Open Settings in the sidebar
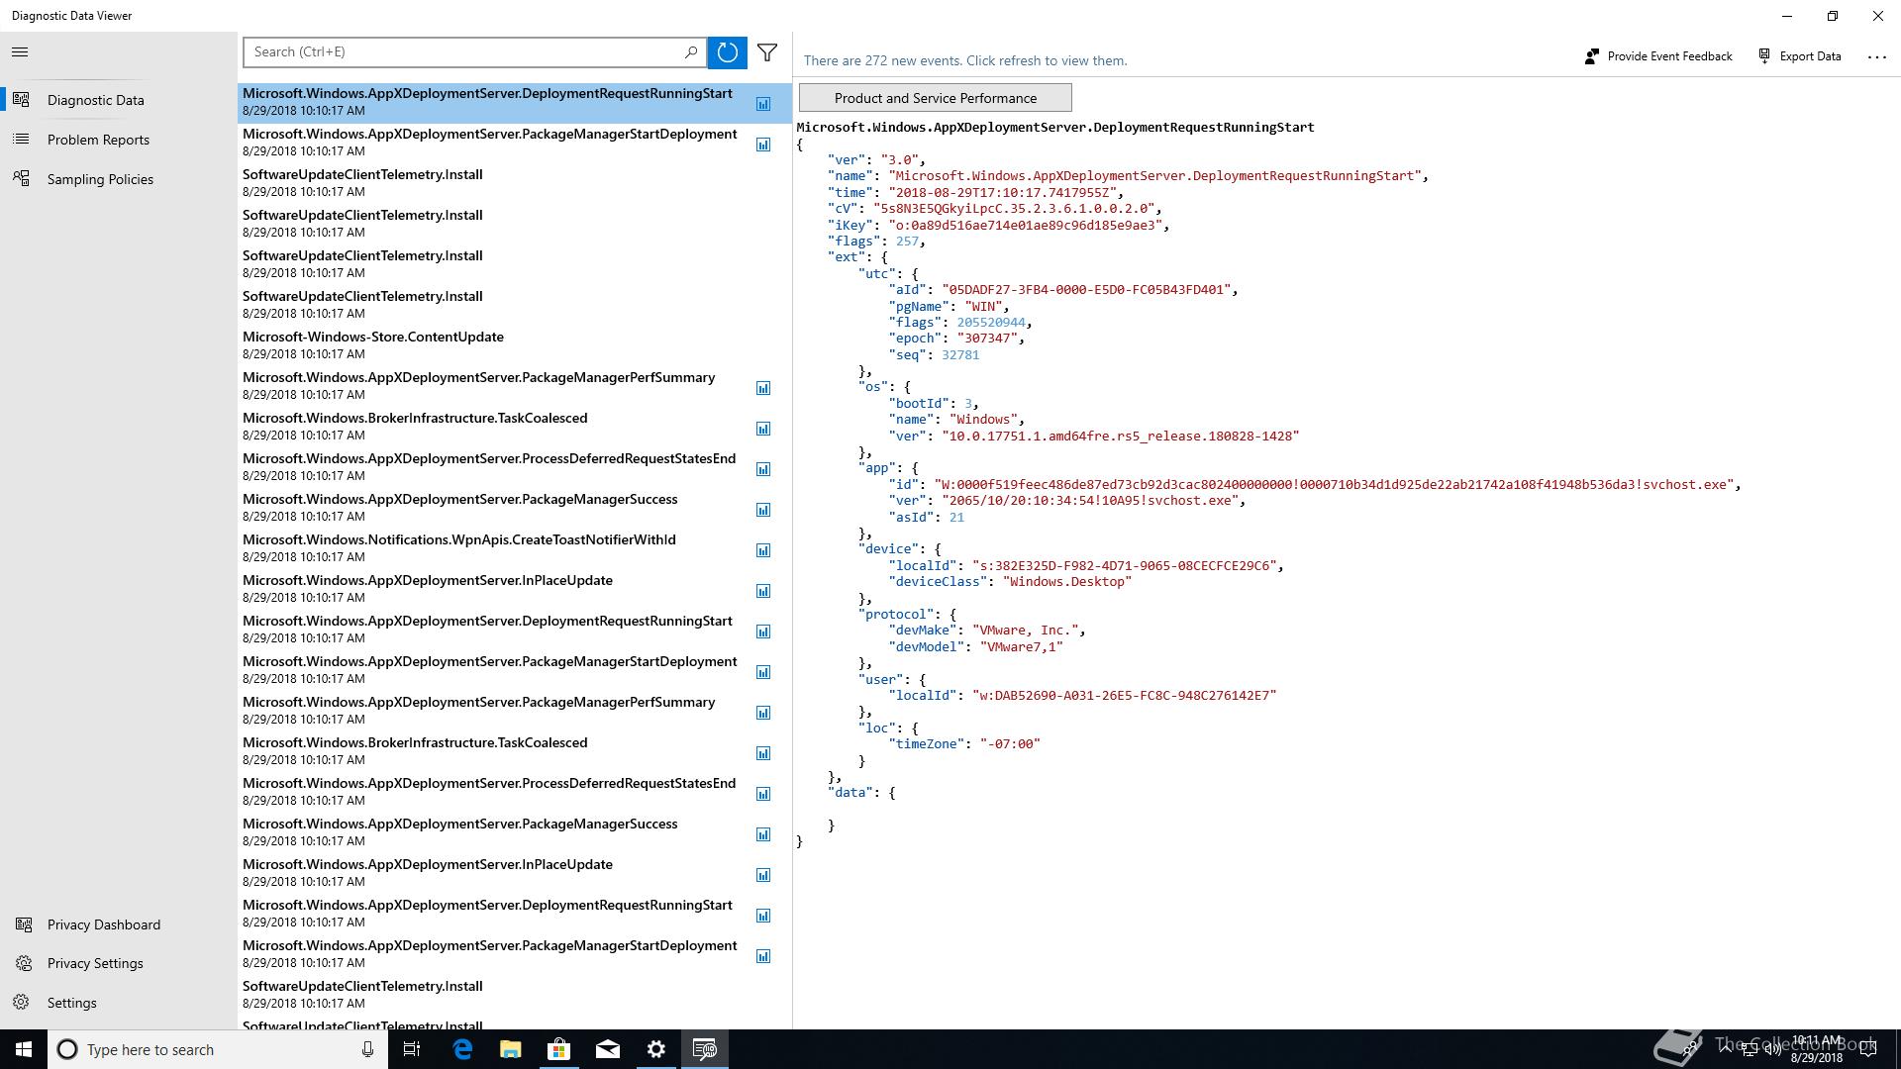The width and height of the screenshot is (1901, 1069). pos(119,1003)
